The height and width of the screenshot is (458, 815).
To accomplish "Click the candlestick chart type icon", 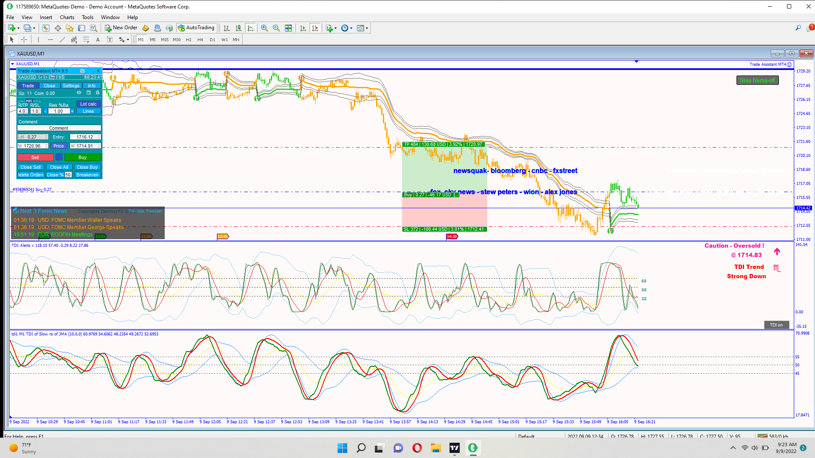I will click(239, 28).
